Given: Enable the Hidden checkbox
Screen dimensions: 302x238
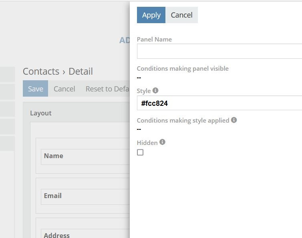Looking at the screenshot, I should click(140, 152).
